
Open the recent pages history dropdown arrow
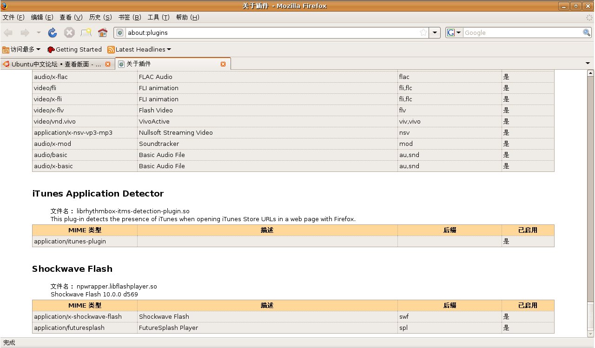click(x=39, y=33)
